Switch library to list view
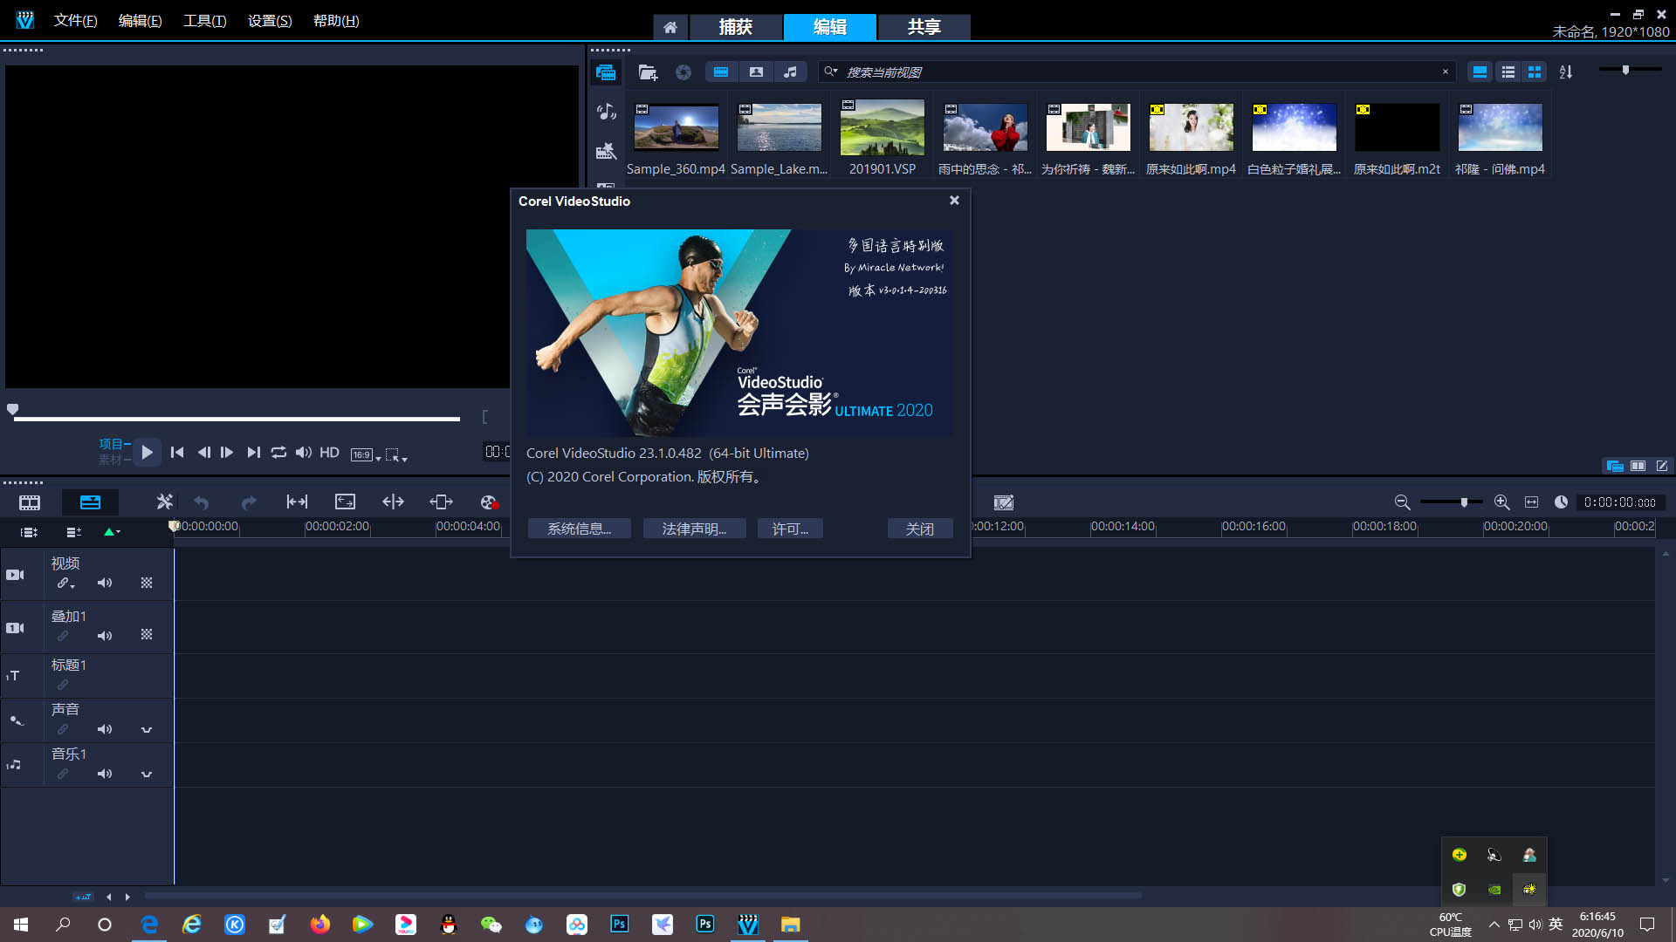This screenshot has height=942, width=1676. coord(1508,72)
